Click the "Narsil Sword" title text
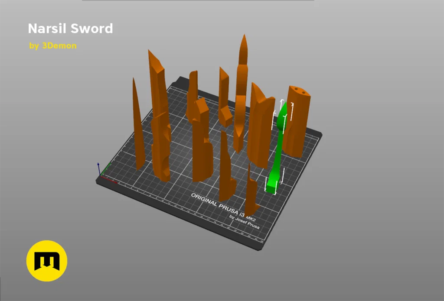Screen dimensions: 444x301 tap(71, 29)
